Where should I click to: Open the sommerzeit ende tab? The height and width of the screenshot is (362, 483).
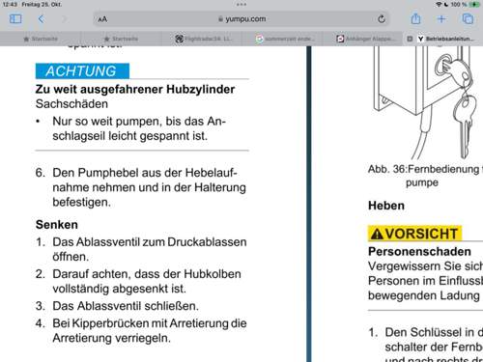click(285, 39)
